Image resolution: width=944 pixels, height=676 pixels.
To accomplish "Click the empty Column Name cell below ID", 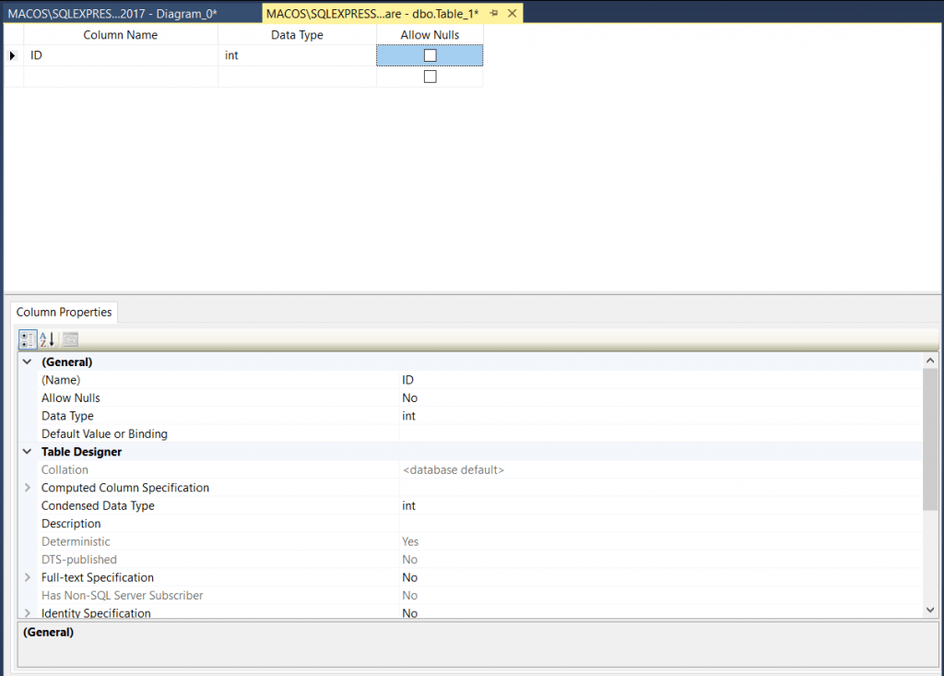I will point(121,77).
